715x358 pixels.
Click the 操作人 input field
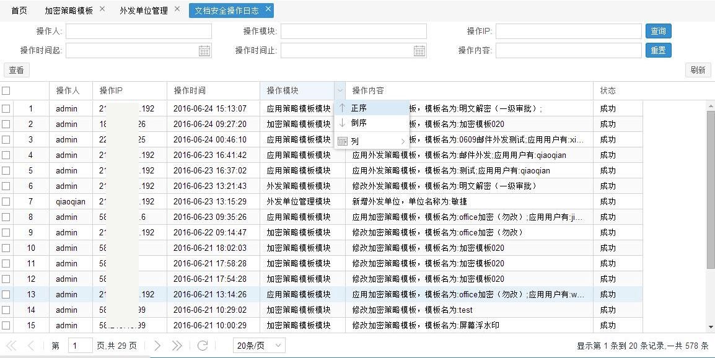139,31
